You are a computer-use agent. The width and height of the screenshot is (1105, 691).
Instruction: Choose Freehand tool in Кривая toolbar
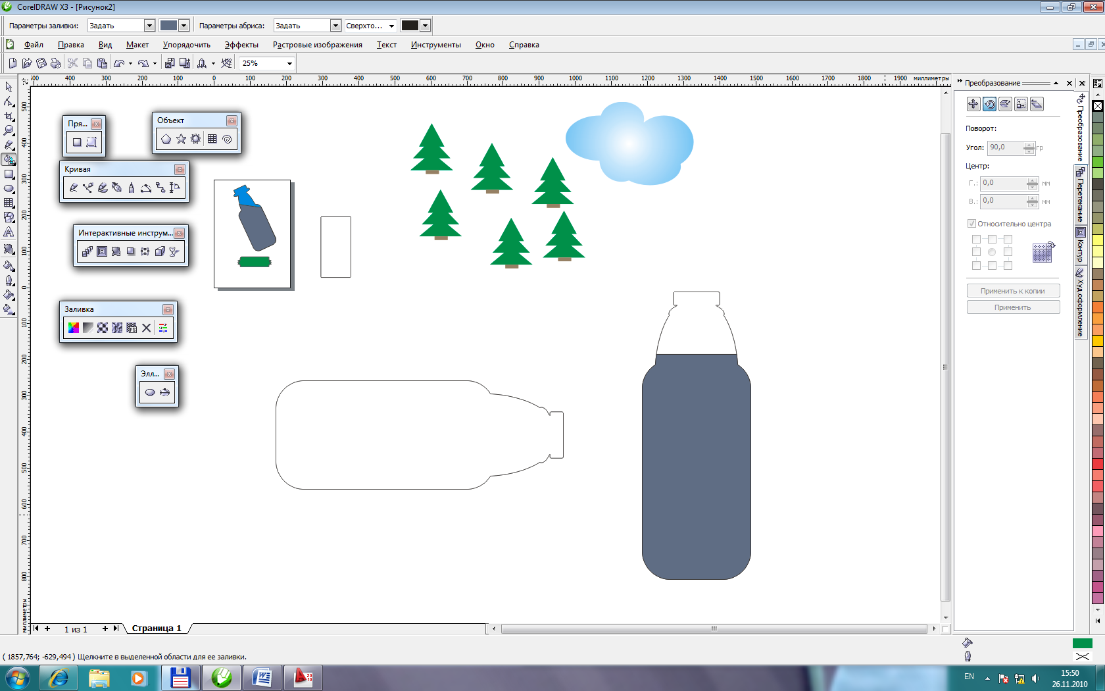coord(74,188)
